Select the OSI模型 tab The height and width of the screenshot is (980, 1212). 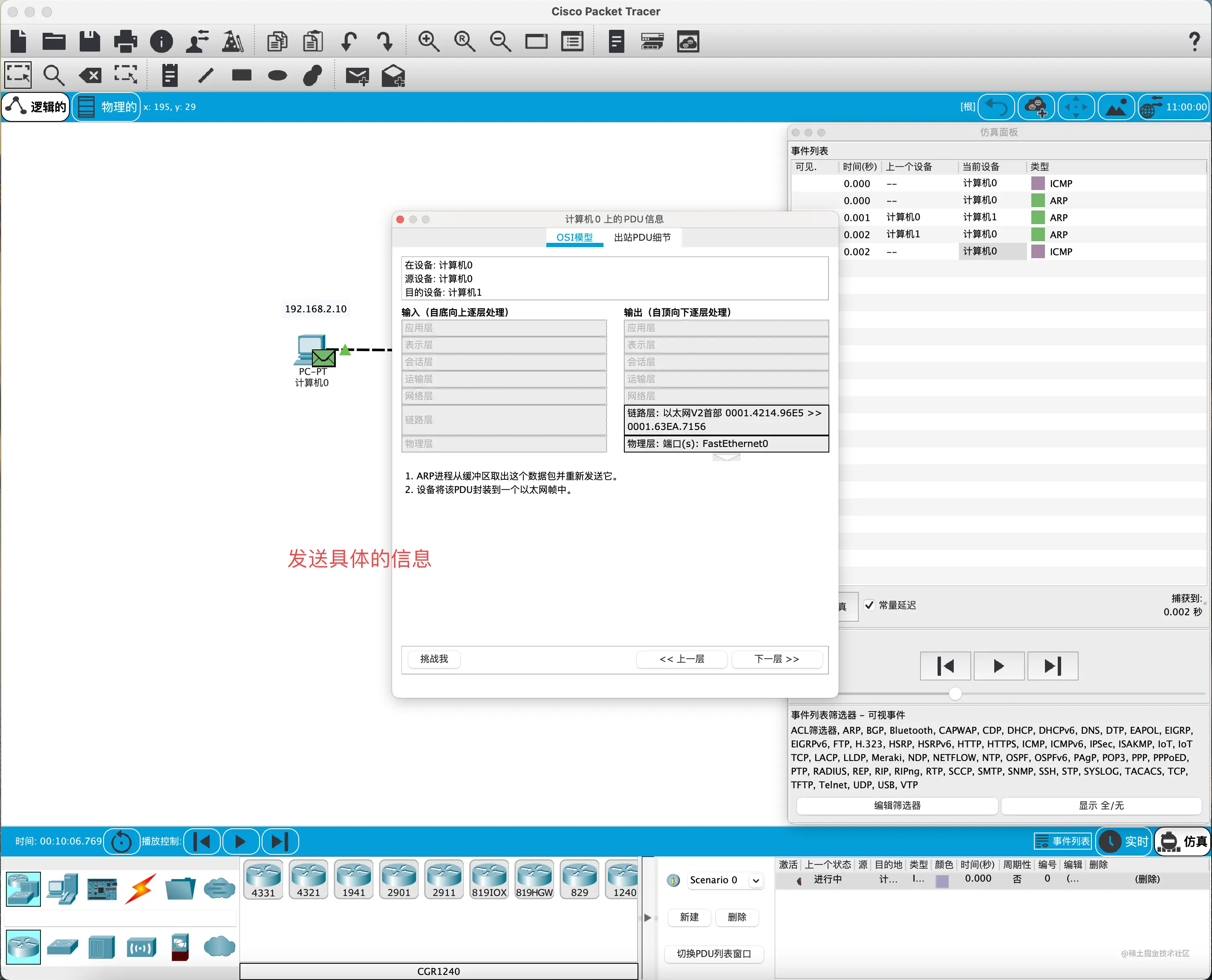pyautogui.click(x=574, y=237)
